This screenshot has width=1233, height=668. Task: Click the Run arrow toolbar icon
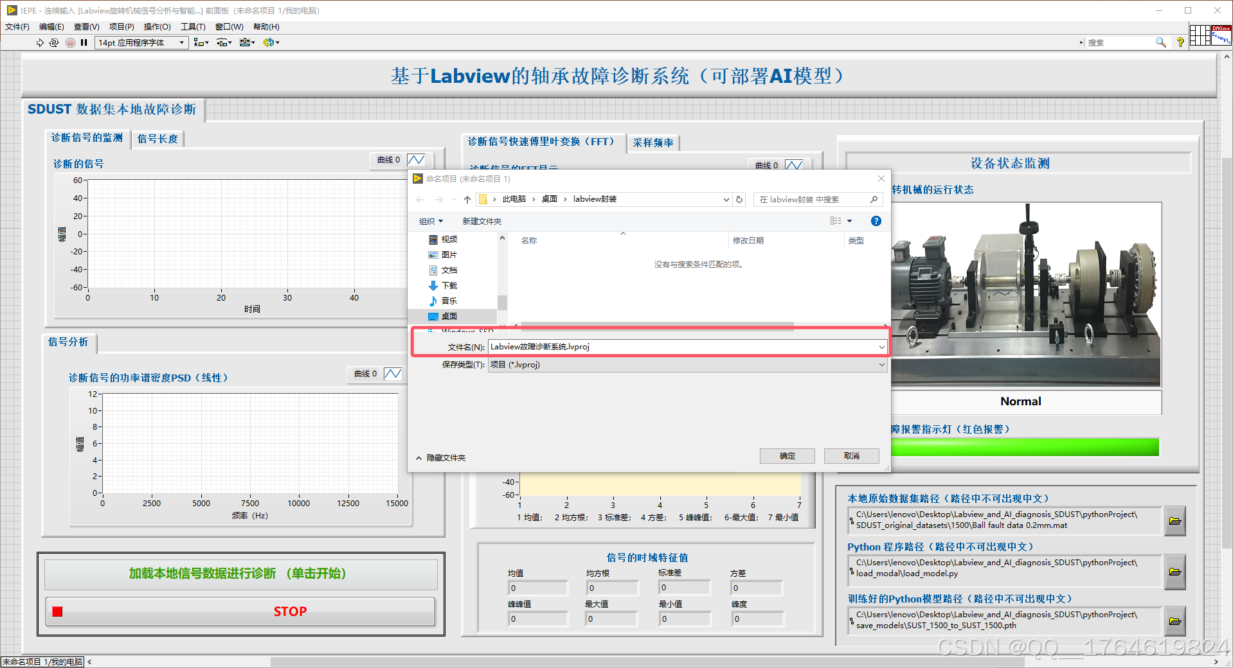tap(40, 42)
